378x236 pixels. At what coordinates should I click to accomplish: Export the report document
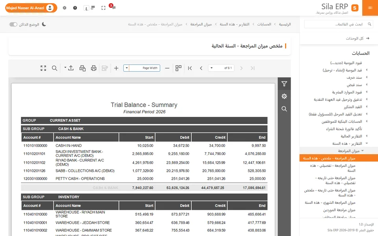tap(71, 68)
